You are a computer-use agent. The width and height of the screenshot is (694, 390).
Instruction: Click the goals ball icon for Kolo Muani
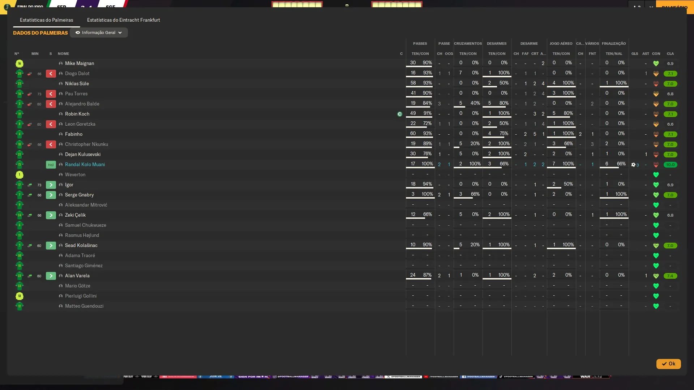click(633, 165)
